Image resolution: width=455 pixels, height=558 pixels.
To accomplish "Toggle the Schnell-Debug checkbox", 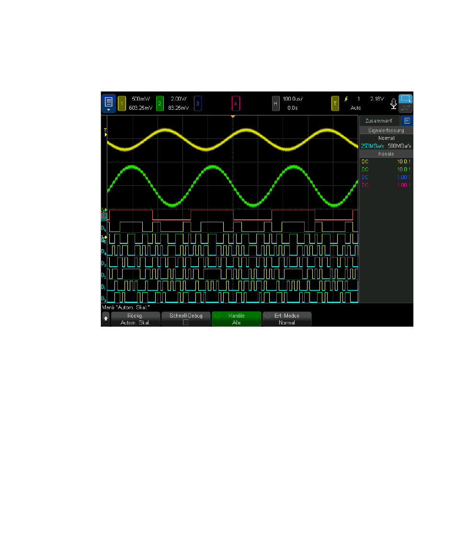I will tap(186, 322).
